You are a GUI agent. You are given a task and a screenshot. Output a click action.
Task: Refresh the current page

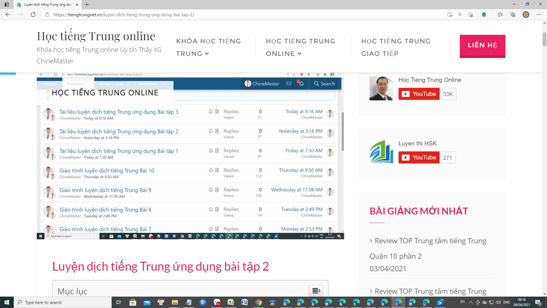tap(33, 15)
